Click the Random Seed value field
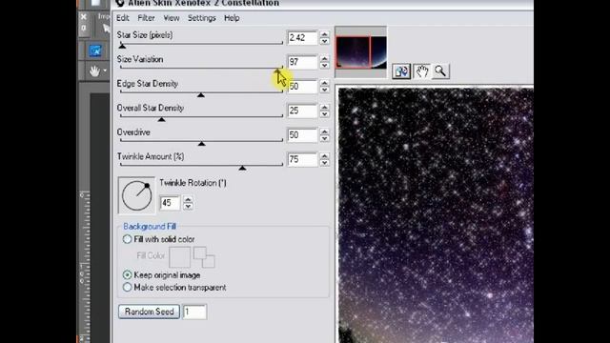Screen dimensions: 610x343 coord(194,312)
